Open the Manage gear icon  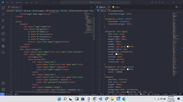[x=3, y=89]
